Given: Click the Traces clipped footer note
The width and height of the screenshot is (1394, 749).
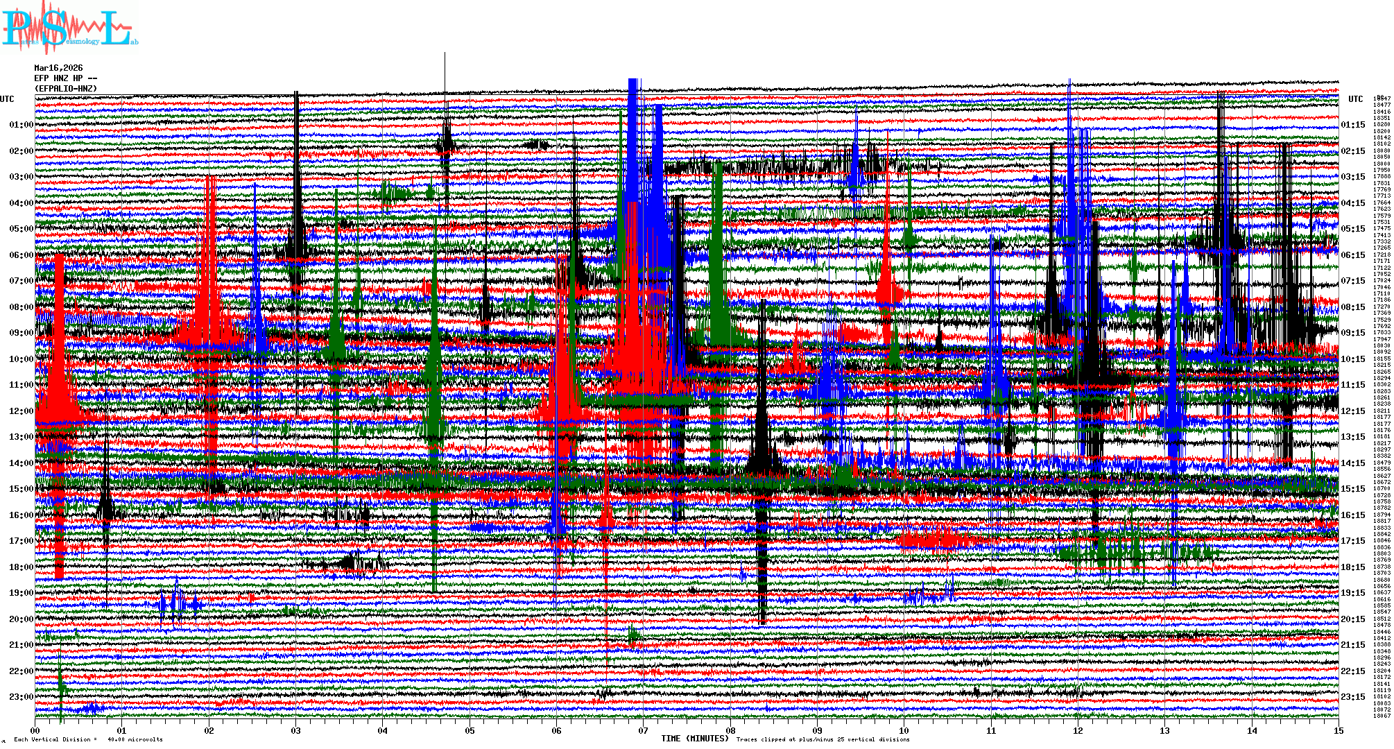Looking at the screenshot, I should (823, 739).
